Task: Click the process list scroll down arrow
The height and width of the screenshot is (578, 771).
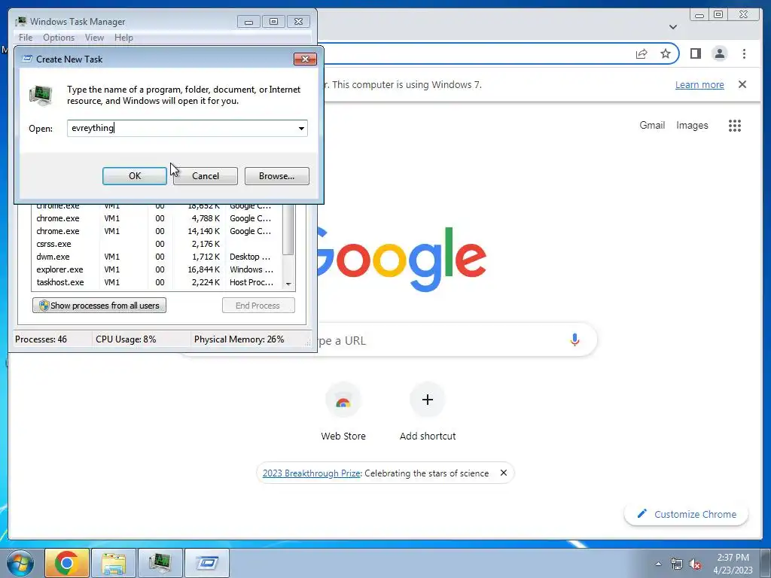Action: (288, 284)
